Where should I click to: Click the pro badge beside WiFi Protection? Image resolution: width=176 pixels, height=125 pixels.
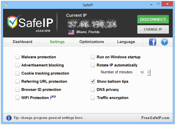(53, 97)
